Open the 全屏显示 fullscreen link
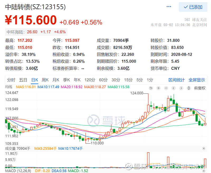The width and height of the screenshot is (211, 173). (197, 80)
